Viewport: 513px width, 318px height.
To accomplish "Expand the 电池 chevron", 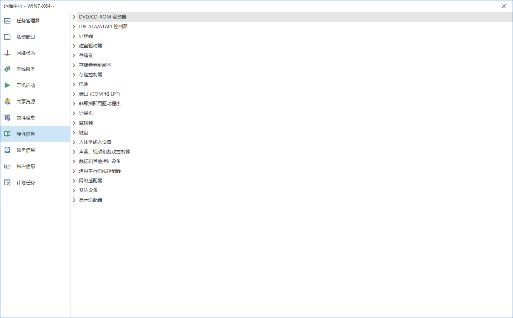I will [x=74, y=84].
